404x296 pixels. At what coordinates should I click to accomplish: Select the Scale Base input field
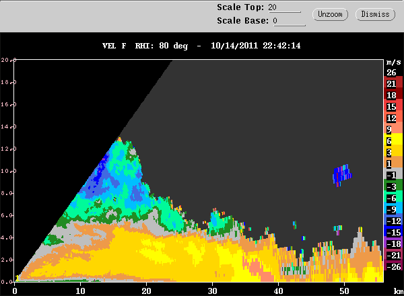coord(289,21)
